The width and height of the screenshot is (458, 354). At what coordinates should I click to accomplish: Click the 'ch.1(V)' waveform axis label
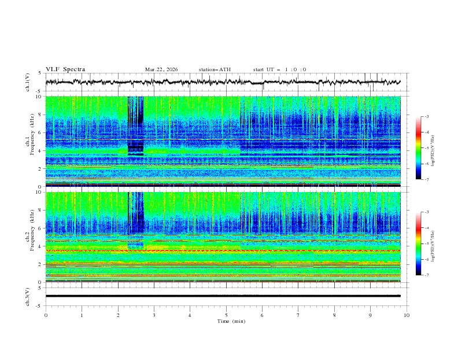point(28,82)
